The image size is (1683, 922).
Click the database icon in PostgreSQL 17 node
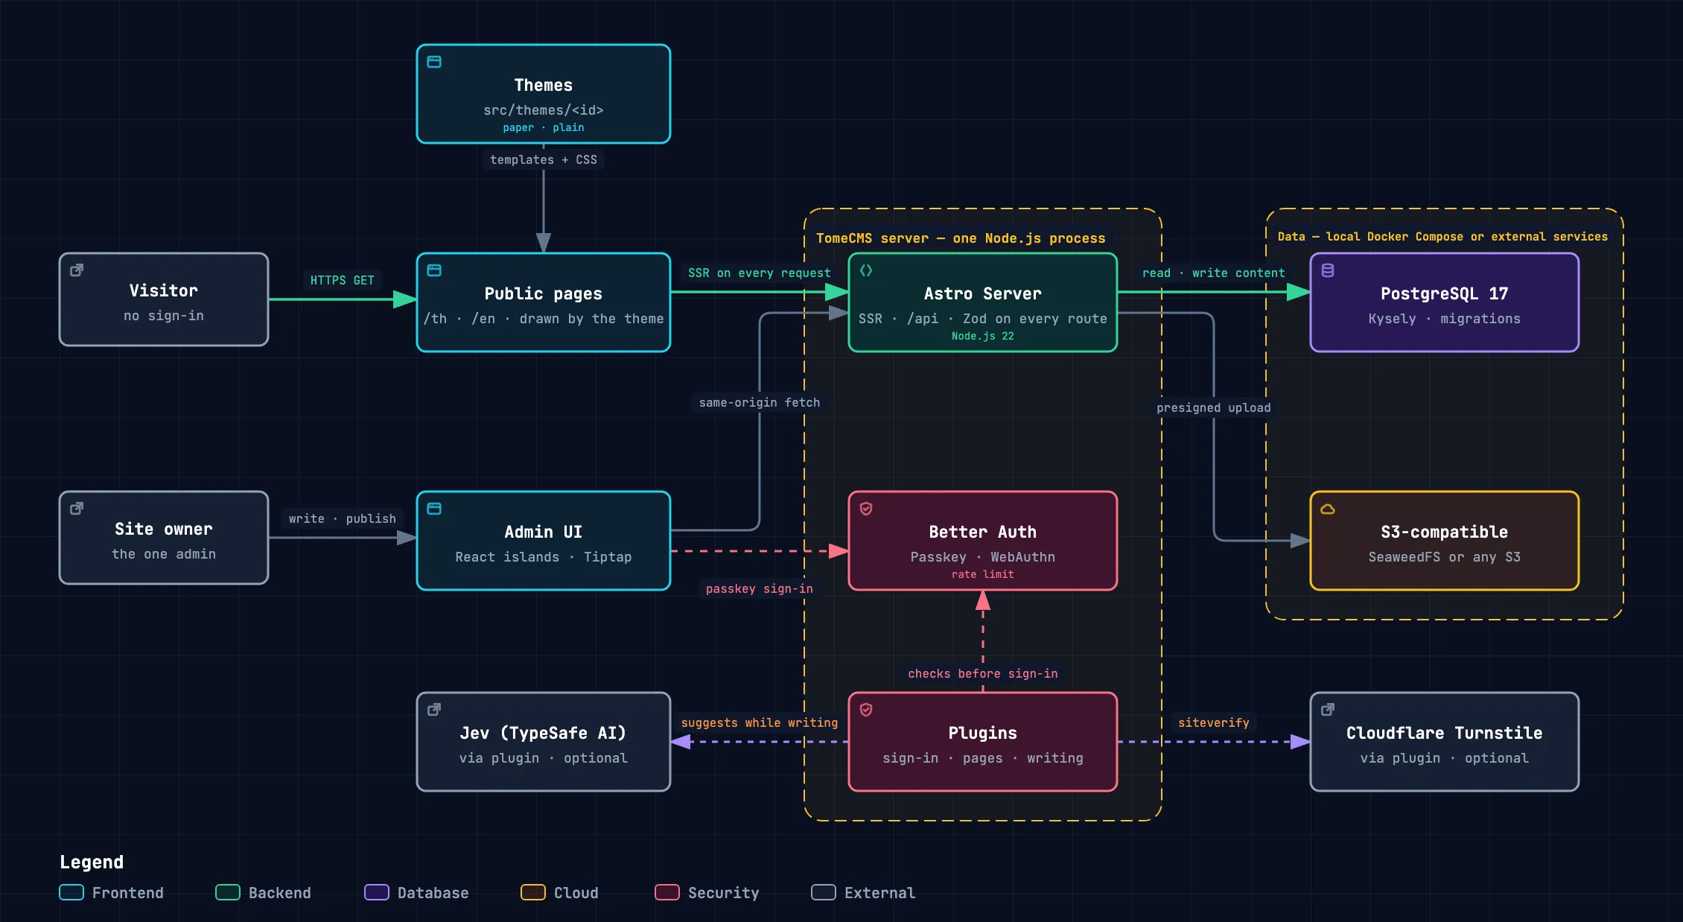coord(1328,270)
